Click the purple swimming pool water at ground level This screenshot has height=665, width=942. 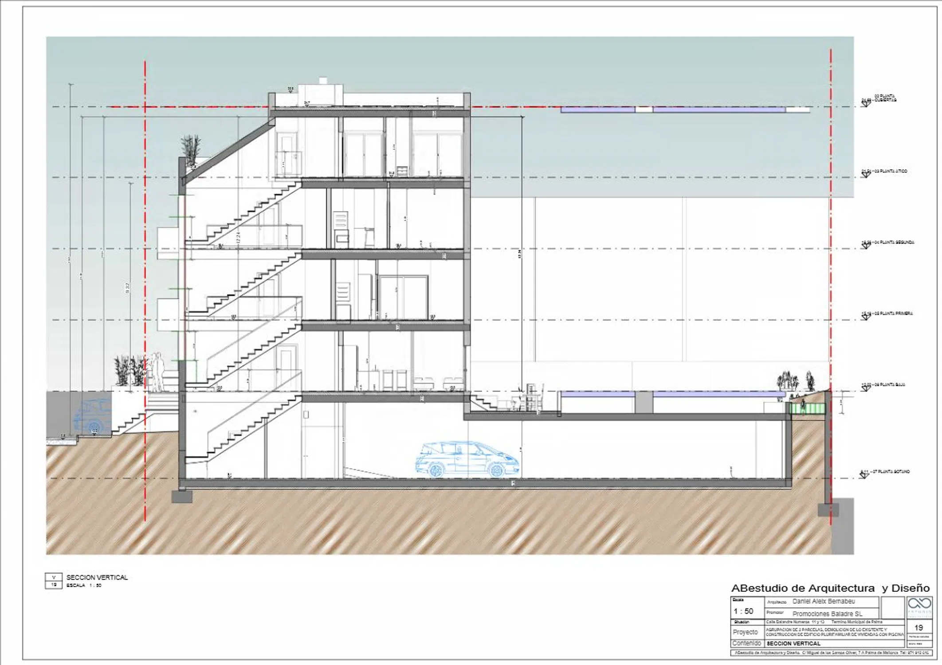click(x=718, y=394)
